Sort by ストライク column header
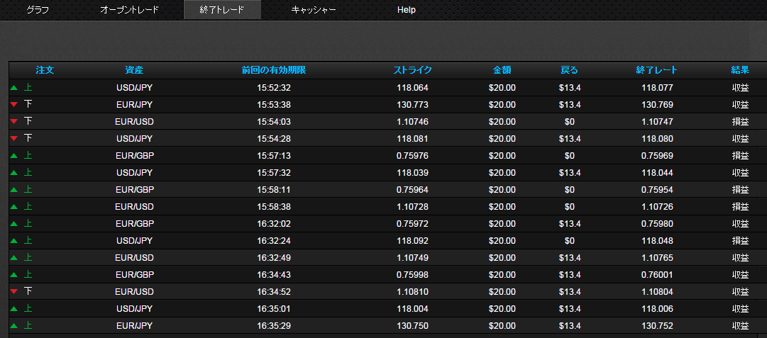 [x=413, y=70]
